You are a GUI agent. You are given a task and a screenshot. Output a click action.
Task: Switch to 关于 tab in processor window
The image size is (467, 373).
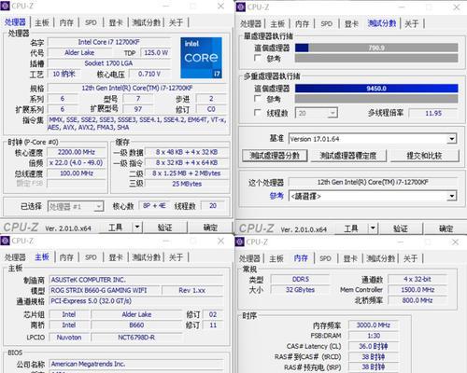point(176,22)
